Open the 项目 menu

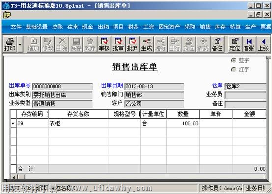click(118, 27)
